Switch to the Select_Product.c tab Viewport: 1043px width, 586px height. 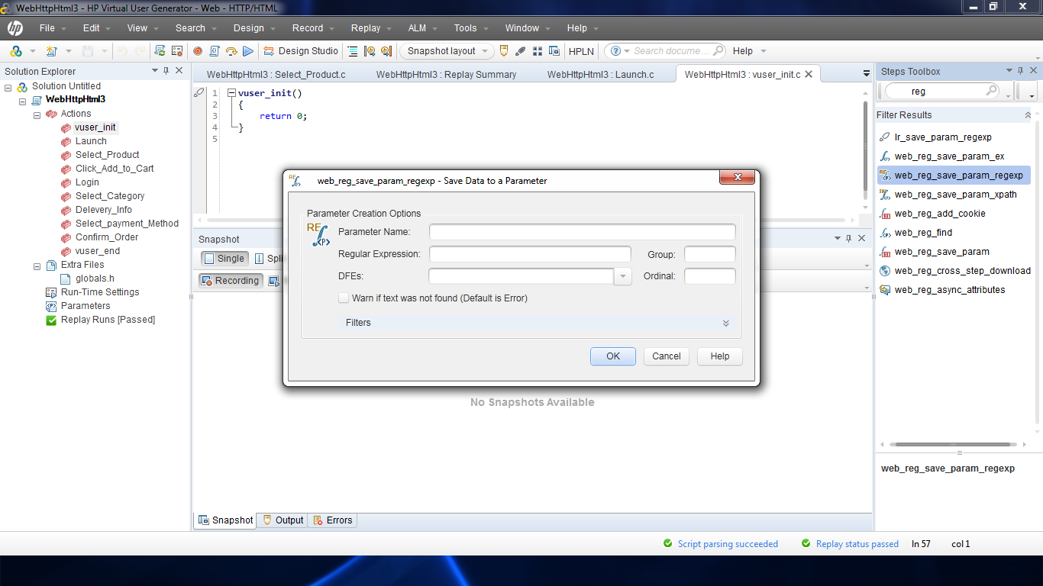click(276, 75)
